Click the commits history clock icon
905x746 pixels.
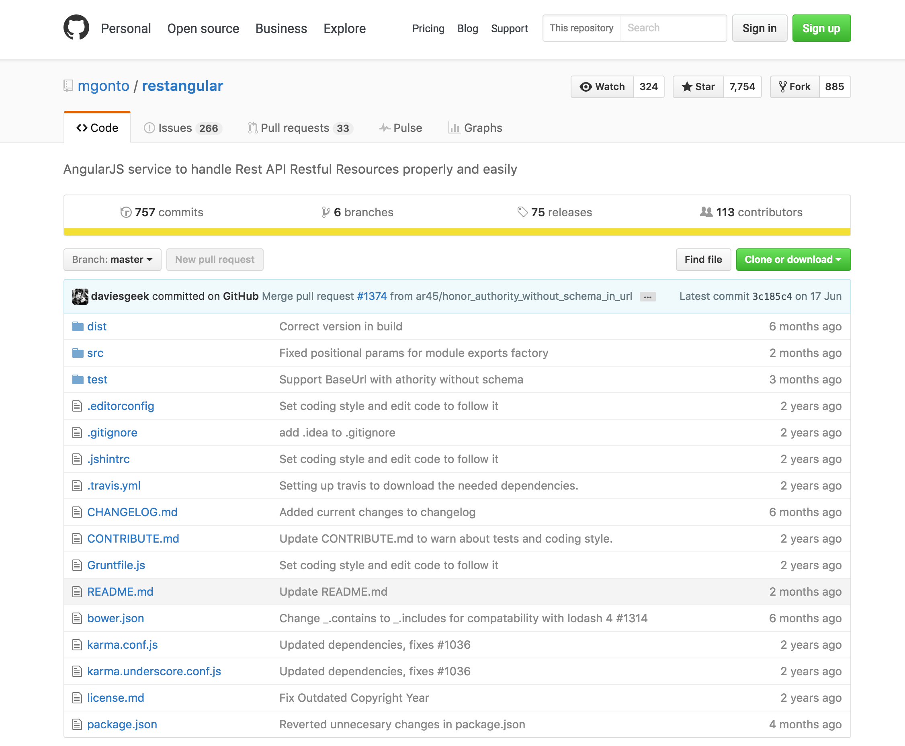[126, 212]
